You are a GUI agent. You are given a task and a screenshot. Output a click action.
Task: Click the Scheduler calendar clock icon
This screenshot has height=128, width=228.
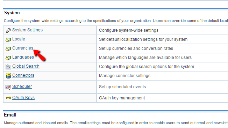[8, 87]
